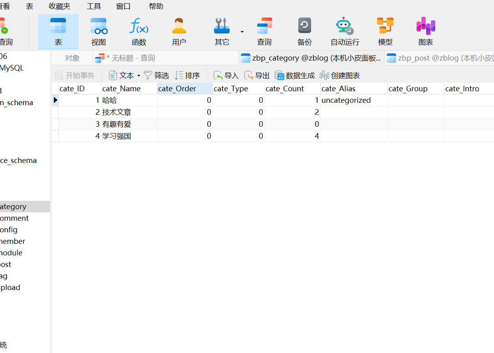This screenshot has height=353, width=494.
Task: Select the cate_Count column header
Action: 292,88
